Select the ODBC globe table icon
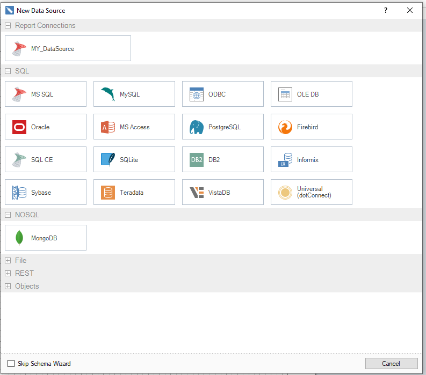Viewport: 426px width, 375px height. pyautogui.click(x=197, y=94)
